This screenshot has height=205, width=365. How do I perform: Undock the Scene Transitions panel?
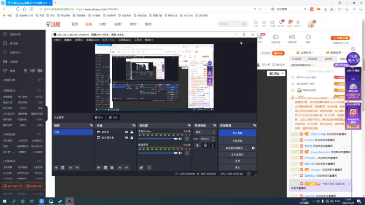pos(214,126)
